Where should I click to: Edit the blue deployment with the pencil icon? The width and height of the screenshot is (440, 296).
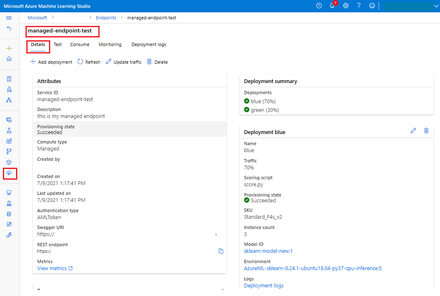click(x=413, y=130)
